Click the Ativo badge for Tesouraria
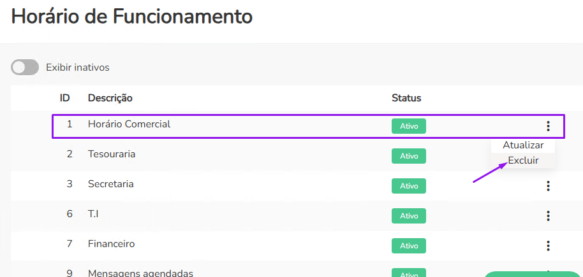Viewport: 583px width, 277px height. (408, 156)
